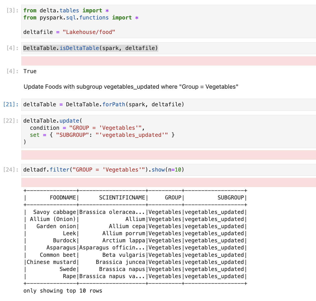Click the 'only showing top 10 rows' text
The width and height of the screenshot is (316, 301).
[x=63, y=291]
